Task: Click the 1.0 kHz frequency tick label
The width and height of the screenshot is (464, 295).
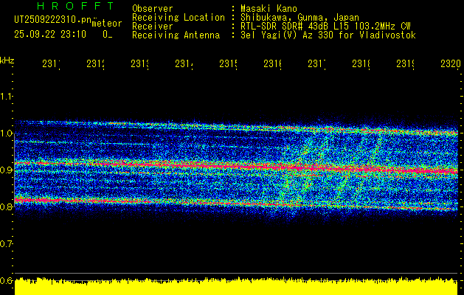Action: coord(6,133)
